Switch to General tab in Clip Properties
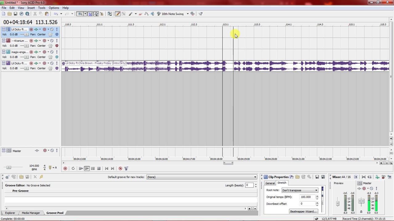This screenshot has width=394, height=221. click(x=270, y=183)
